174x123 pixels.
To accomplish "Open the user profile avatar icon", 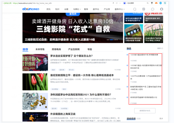I will (162, 9).
